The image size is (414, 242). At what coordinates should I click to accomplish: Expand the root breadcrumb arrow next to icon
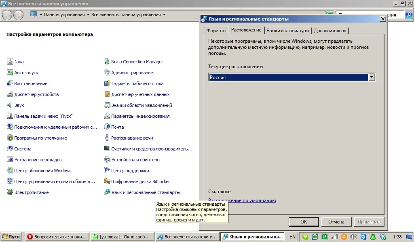(41, 15)
